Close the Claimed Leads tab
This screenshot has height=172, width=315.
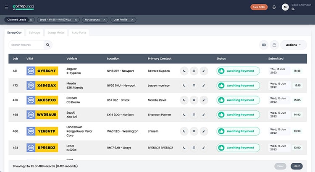tap(31, 20)
